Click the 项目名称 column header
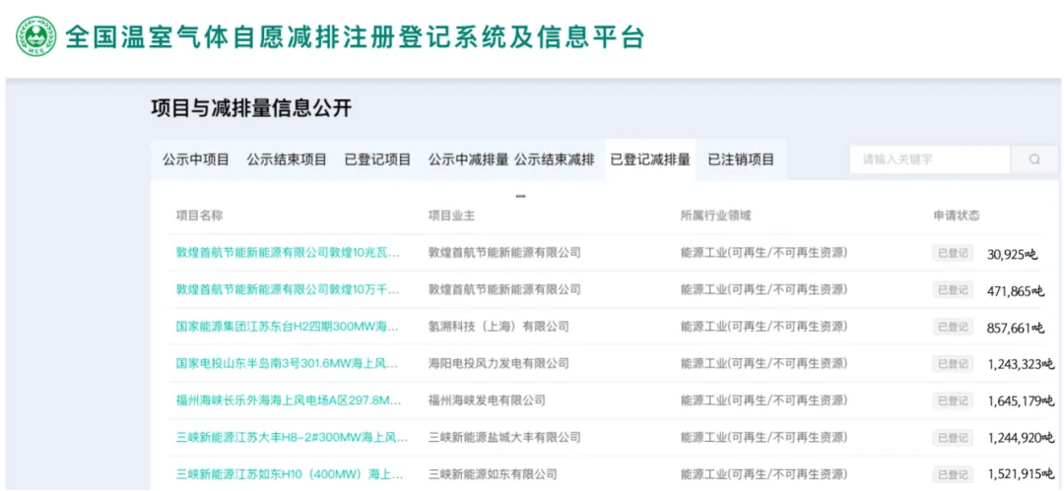Screen dimensions: 1064x491 (x=199, y=215)
